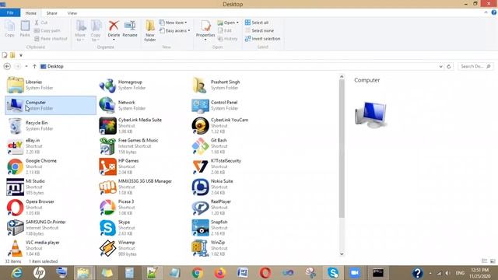Select the MJ Studio shortcut icon
This screenshot has width=498, height=280.
click(x=16, y=187)
